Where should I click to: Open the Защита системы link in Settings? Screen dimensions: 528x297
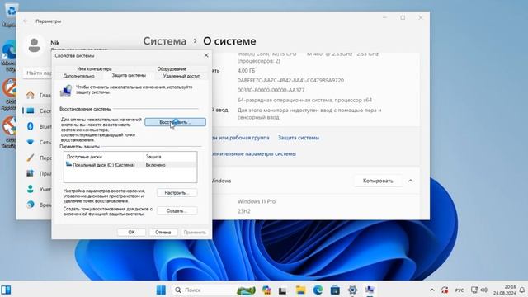pos(299,138)
